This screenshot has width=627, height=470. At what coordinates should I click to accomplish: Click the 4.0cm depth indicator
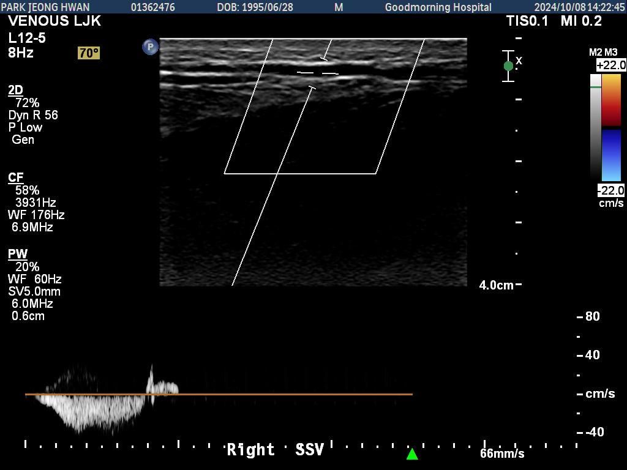496,285
